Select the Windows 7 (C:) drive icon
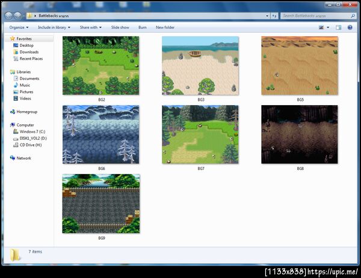 [16, 131]
